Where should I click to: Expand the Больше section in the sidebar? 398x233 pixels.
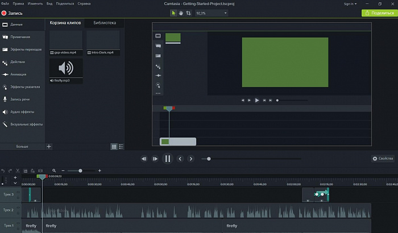(x=22, y=147)
